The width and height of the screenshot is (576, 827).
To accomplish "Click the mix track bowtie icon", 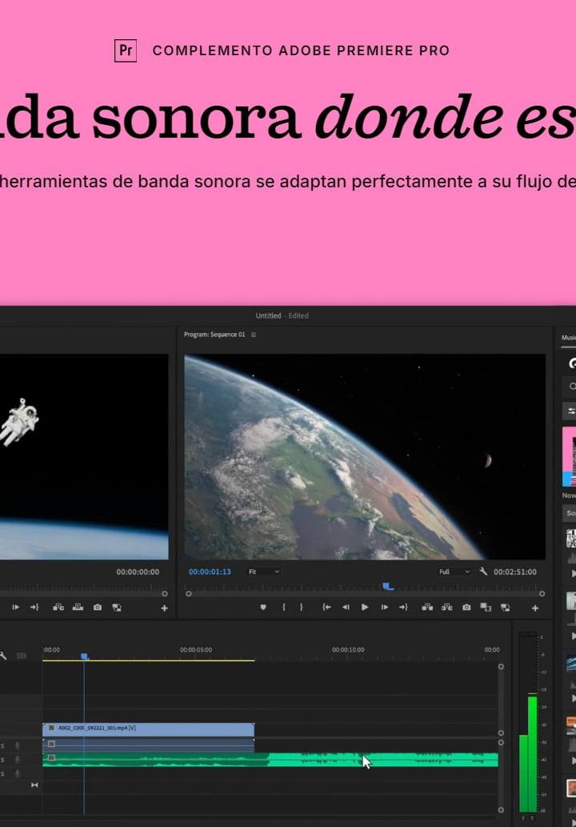I will 34,785.
